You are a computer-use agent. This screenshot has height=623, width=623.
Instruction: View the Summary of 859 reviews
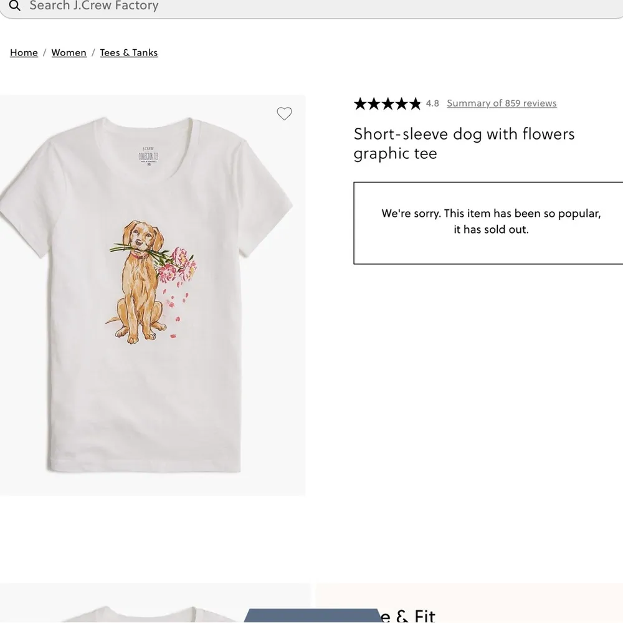click(x=502, y=103)
